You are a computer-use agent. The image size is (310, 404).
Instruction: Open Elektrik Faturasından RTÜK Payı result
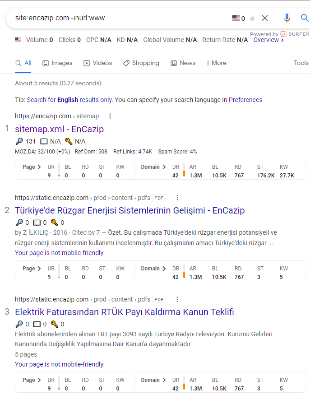point(125,312)
